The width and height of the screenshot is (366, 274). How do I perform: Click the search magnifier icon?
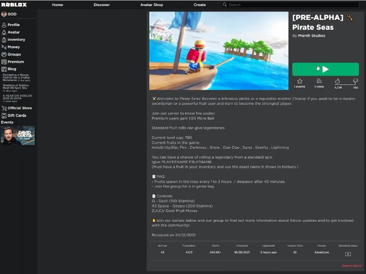coord(225,5)
